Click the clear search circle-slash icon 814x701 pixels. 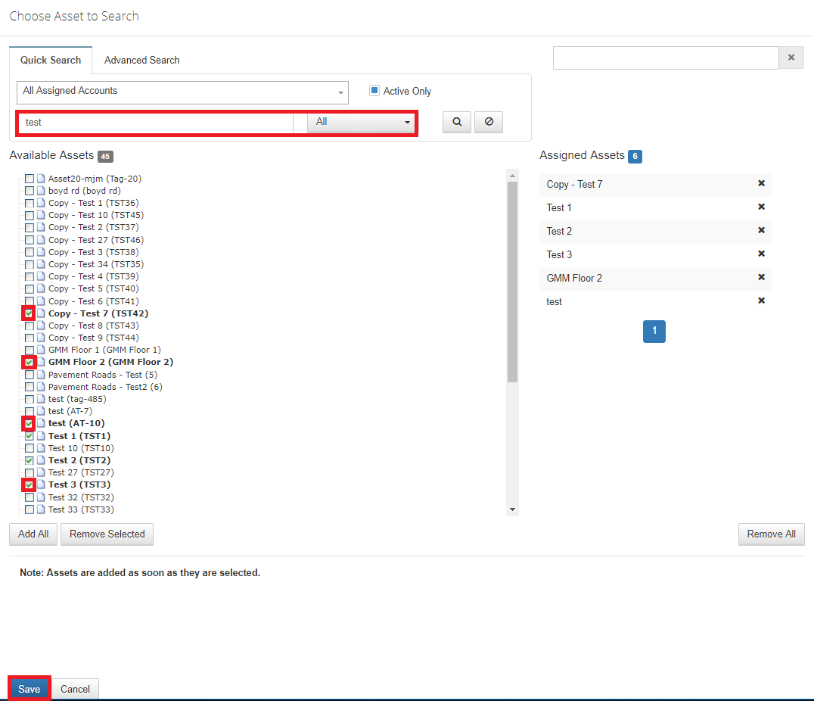click(x=489, y=122)
